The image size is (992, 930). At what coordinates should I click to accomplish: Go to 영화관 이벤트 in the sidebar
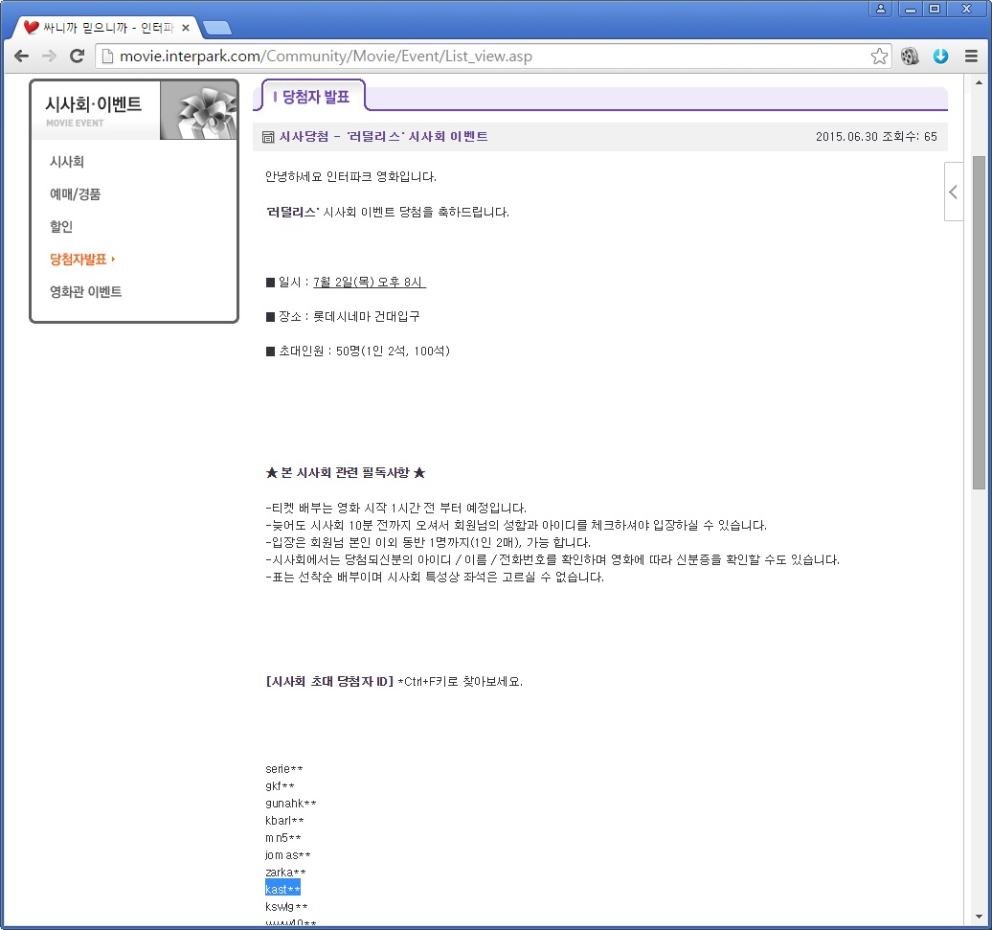point(85,292)
